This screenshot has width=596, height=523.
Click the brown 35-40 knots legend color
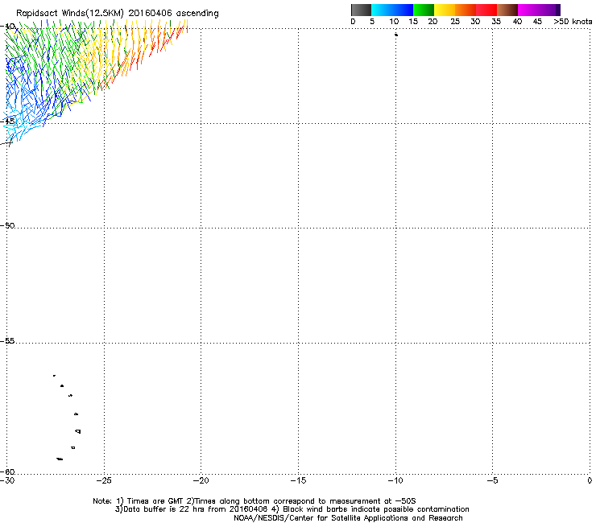pos(507,10)
